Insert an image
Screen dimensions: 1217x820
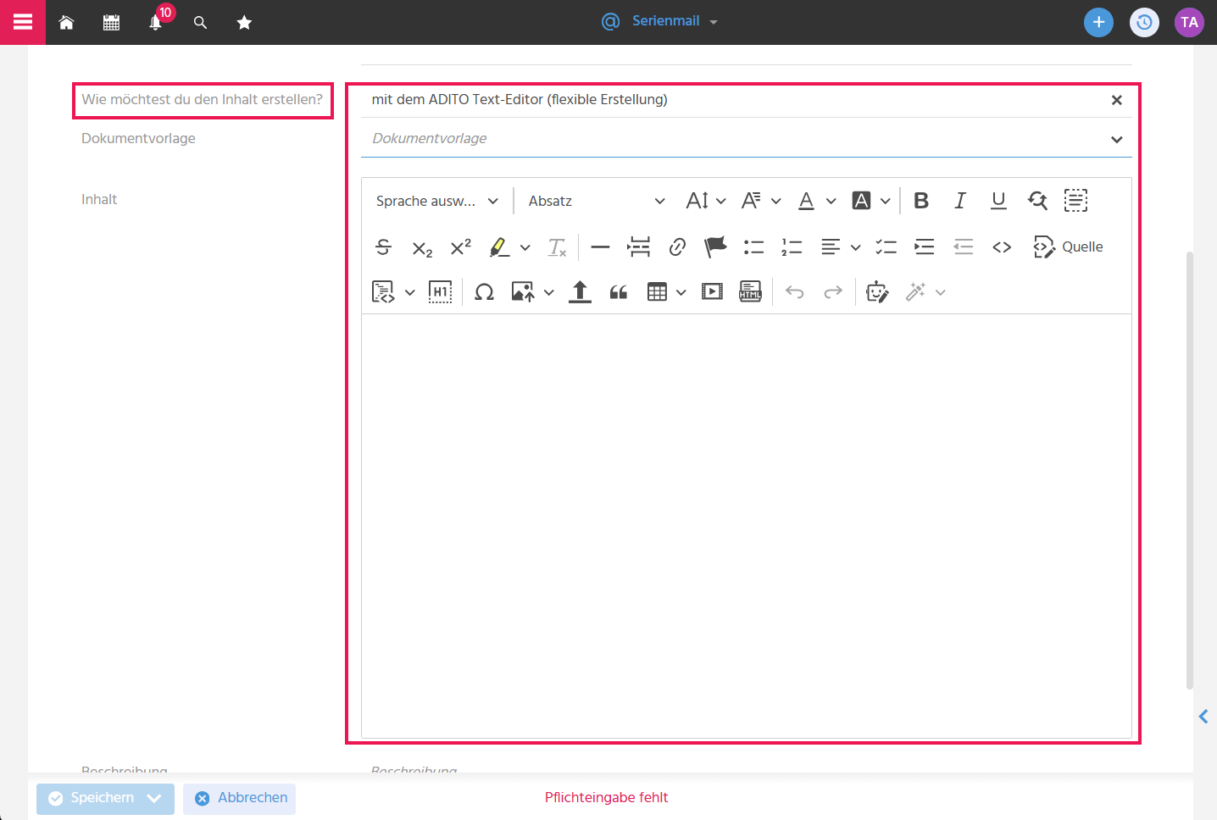[523, 292]
